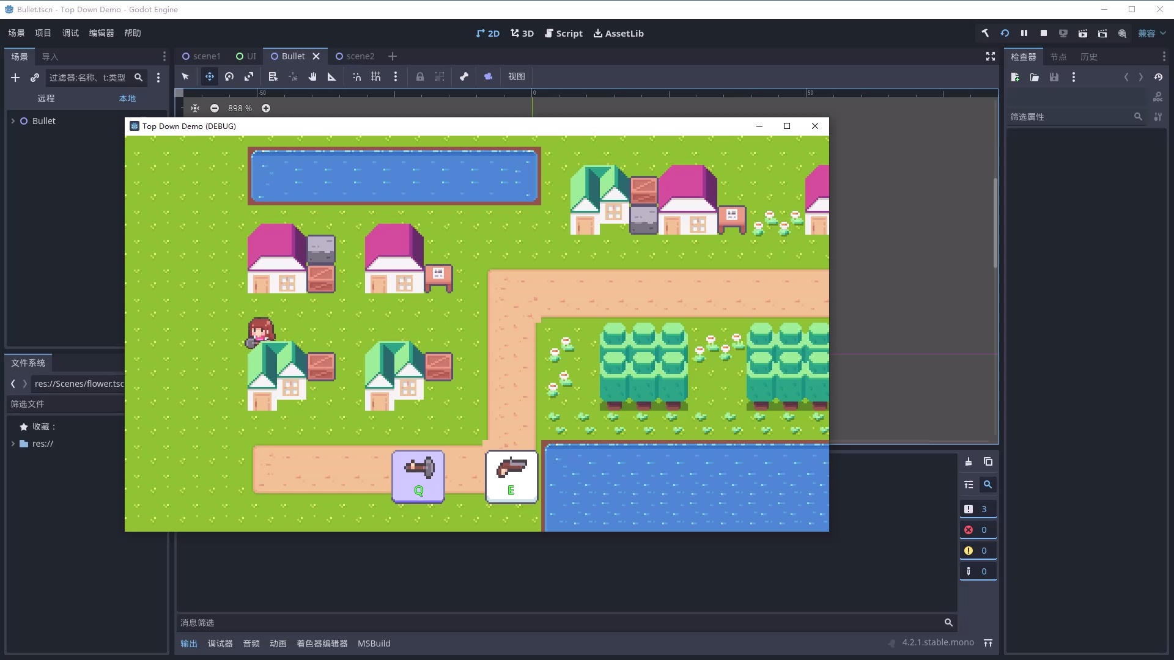Activate the Pan hand tool
1174x660 pixels.
tap(312, 76)
